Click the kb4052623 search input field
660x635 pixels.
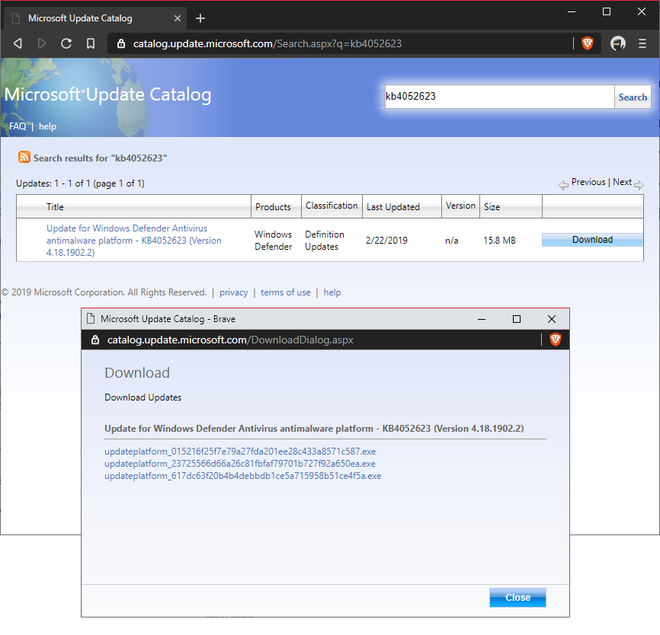500,96
